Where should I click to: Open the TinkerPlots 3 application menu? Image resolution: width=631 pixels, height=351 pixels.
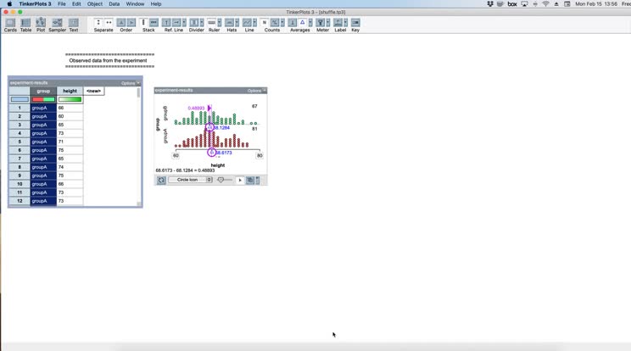35,4
